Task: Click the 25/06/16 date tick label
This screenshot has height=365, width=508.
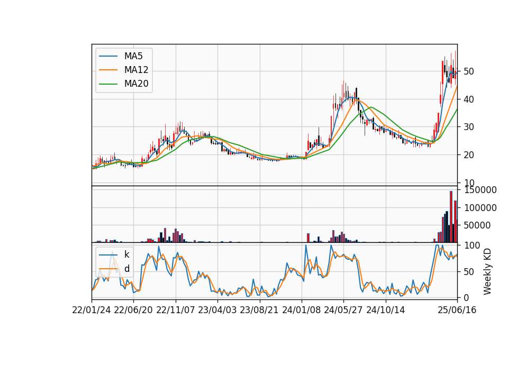Action: click(457, 311)
